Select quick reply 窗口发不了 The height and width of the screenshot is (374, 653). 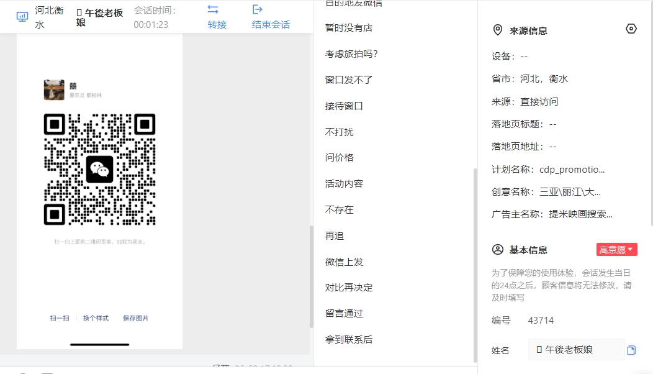pyautogui.click(x=349, y=80)
